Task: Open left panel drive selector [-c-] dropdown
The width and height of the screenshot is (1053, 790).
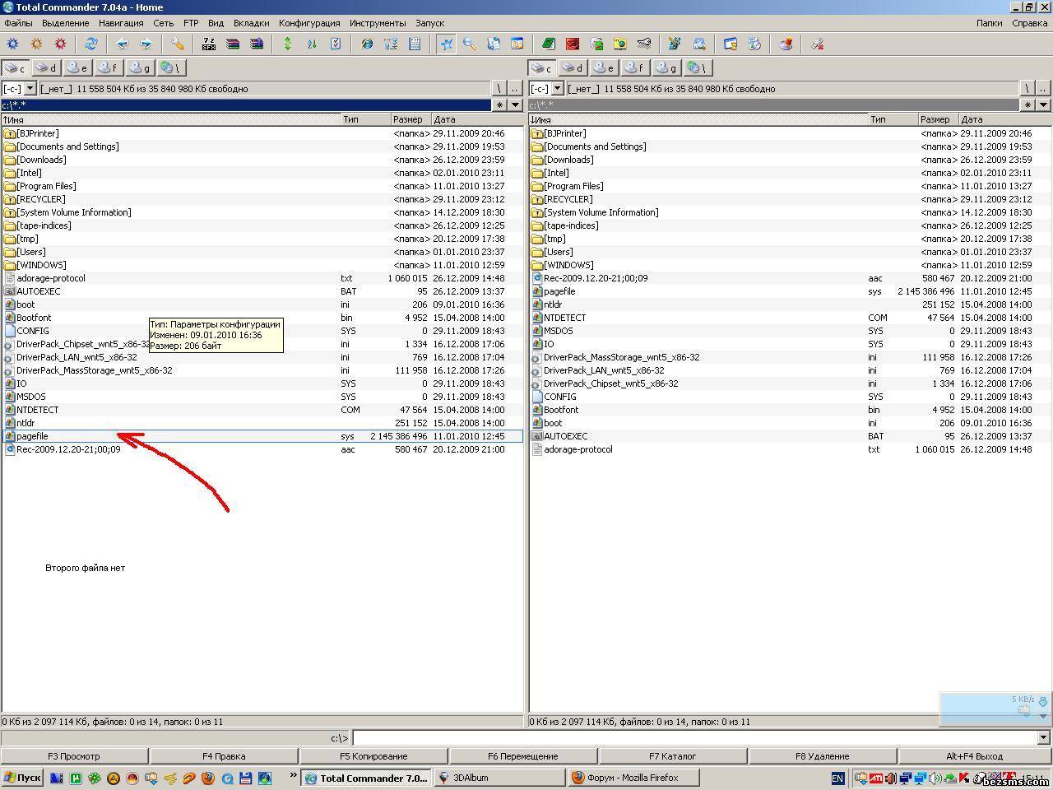Action: coord(30,88)
